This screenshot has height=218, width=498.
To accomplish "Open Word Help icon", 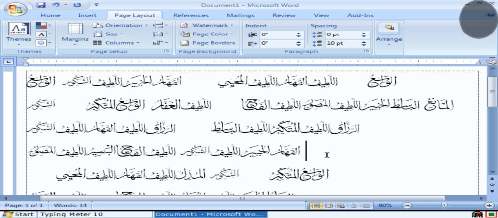I will tap(489, 15).
